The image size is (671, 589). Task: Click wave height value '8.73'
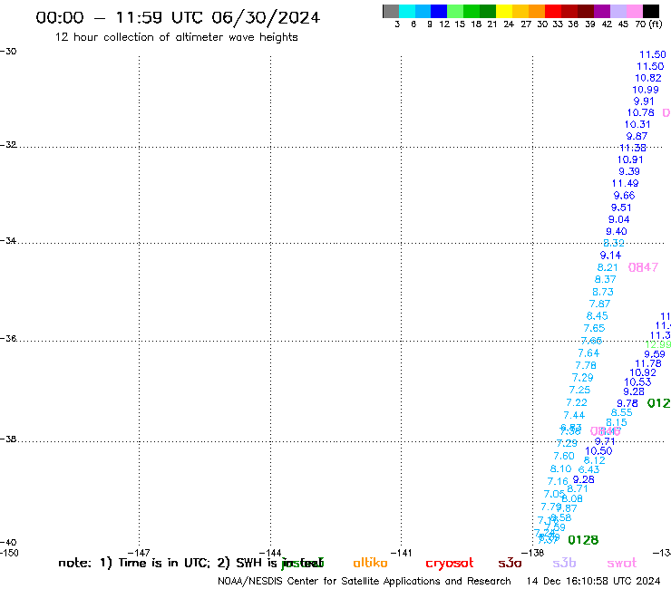[602, 292]
